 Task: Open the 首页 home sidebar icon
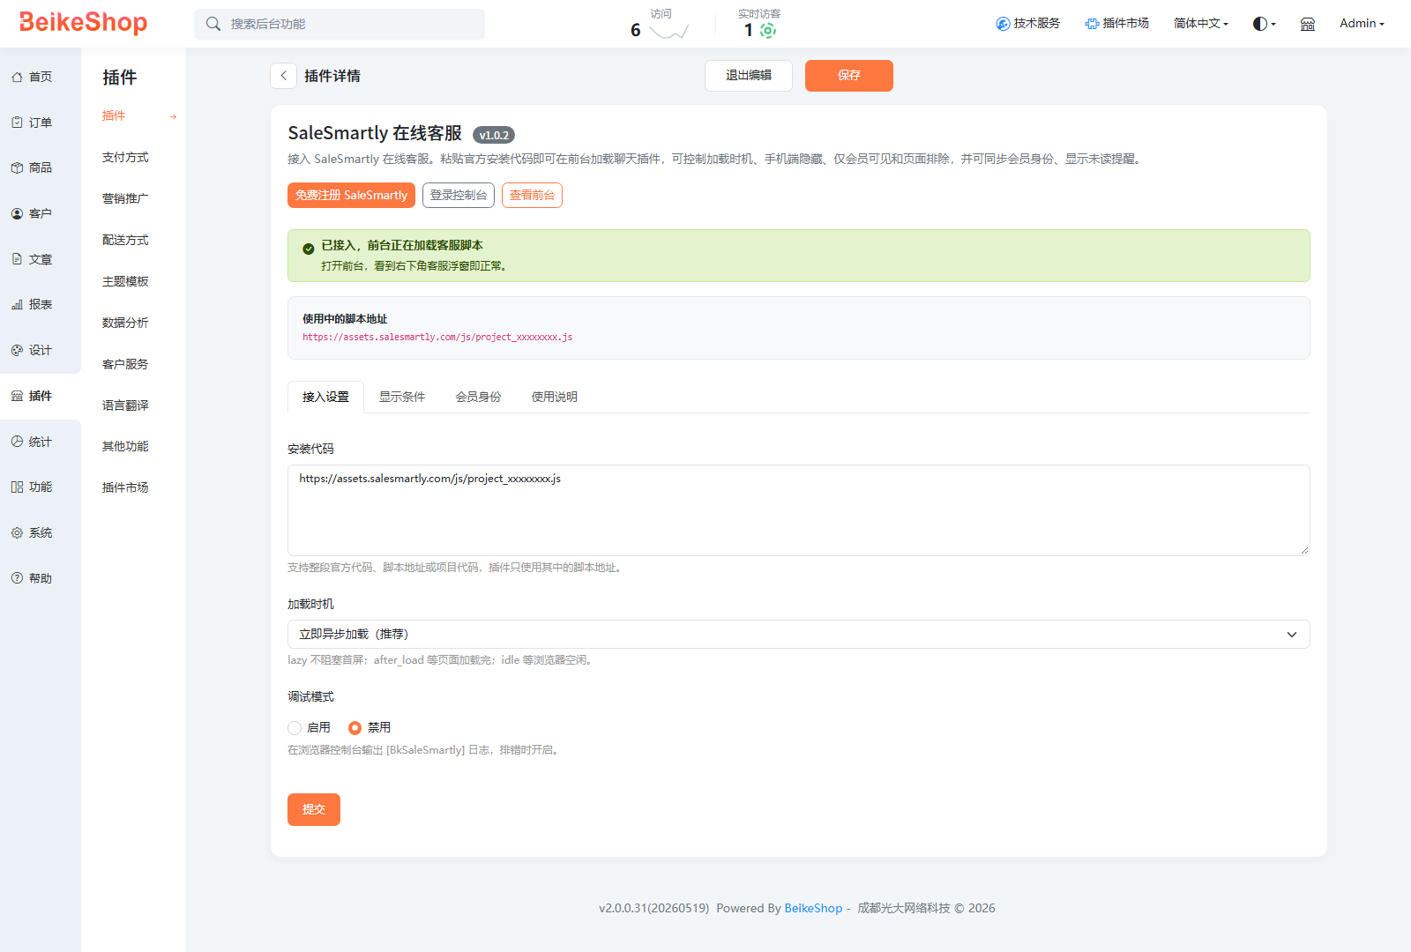pos(18,78)
